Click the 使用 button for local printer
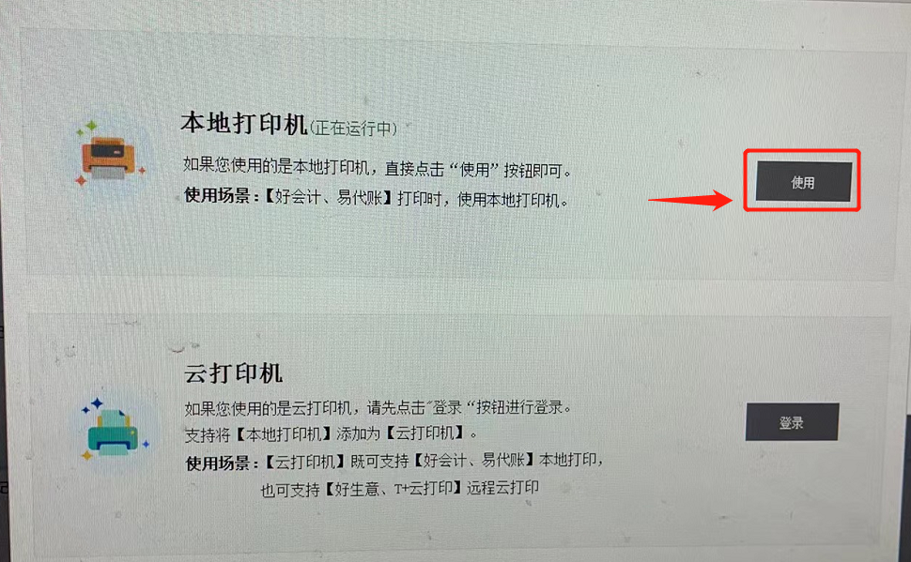 coord(803,182)
